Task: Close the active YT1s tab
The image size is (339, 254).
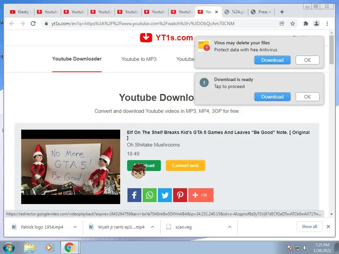Action: pos(217,12)
